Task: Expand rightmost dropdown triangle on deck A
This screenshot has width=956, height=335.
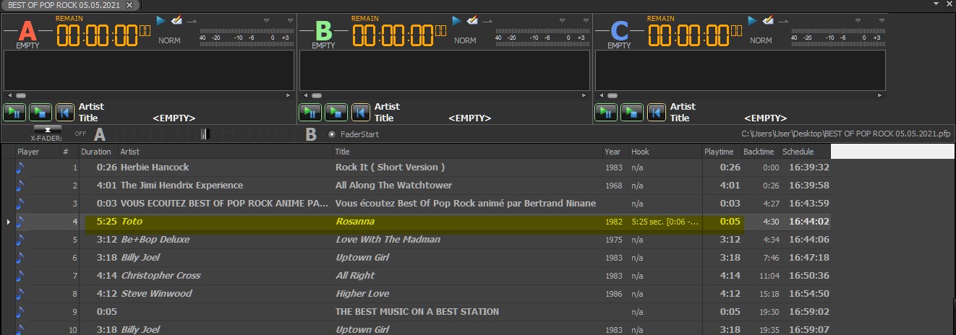Action: (x=289, y=20)
